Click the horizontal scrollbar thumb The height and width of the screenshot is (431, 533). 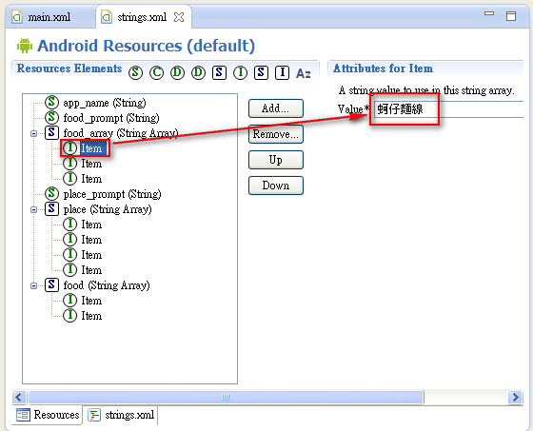pyautogui.click(x=226, y=397)
